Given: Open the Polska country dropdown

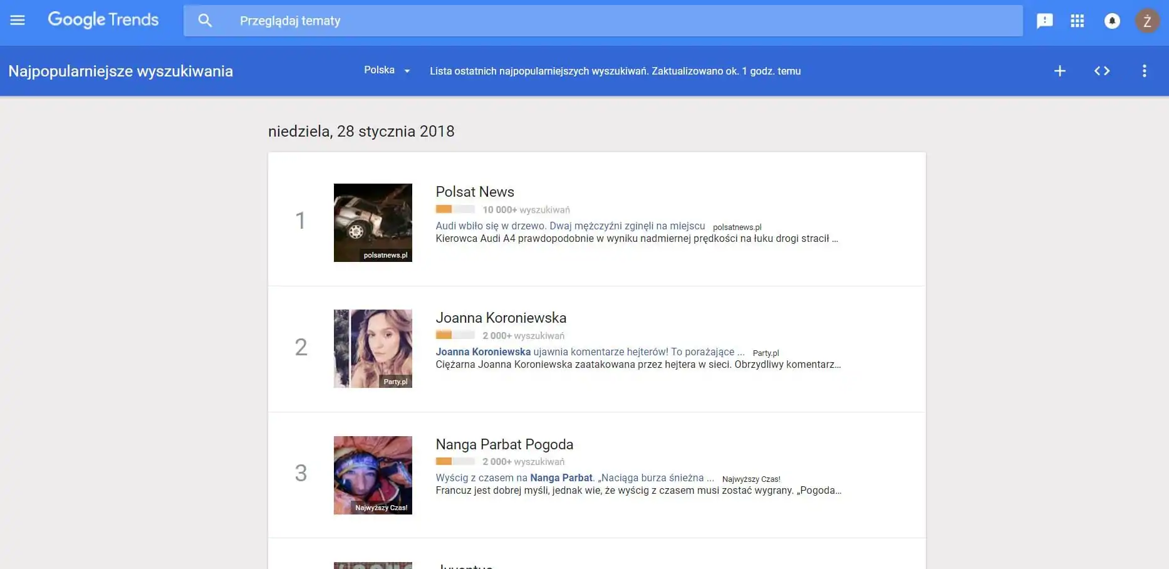Looking at the screenshot, I should click(x=387, y=70).
